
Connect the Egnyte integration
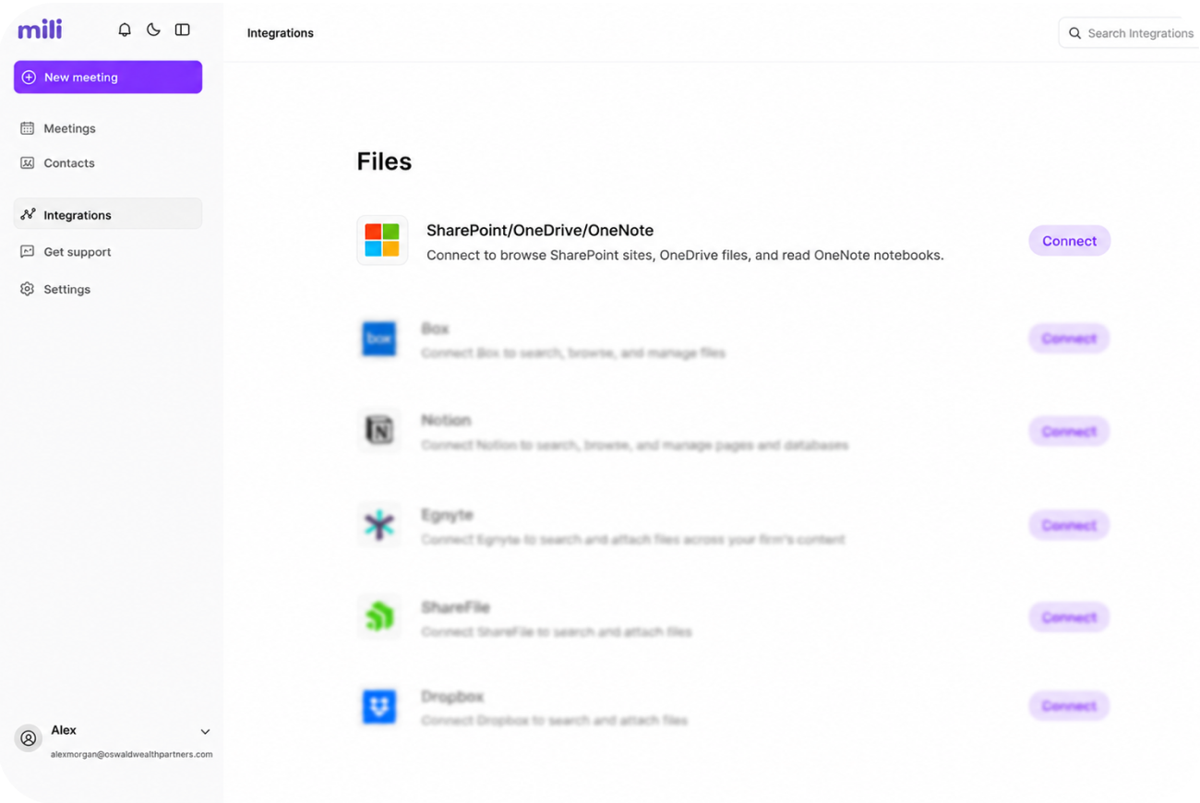(1069, 525)
